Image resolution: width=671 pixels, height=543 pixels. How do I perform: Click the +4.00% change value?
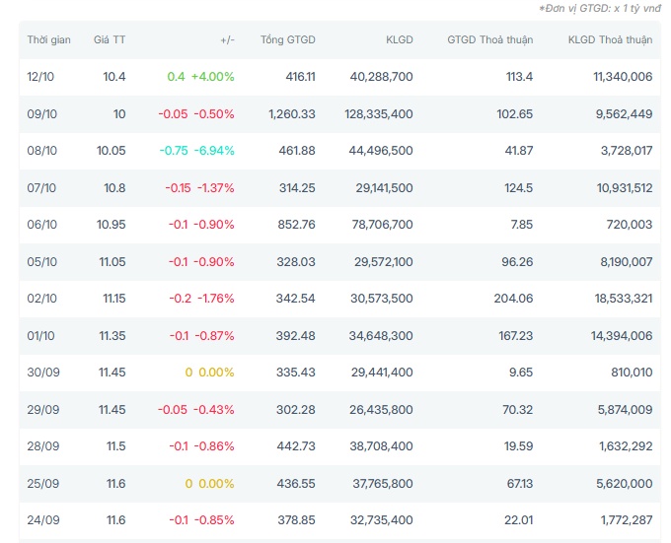213,77
